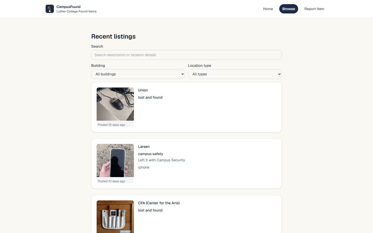The width and height of the screenshot is (373, 233).
Task: Click 'campus safety' in Larsen listing
Action: tap(150, 154)
